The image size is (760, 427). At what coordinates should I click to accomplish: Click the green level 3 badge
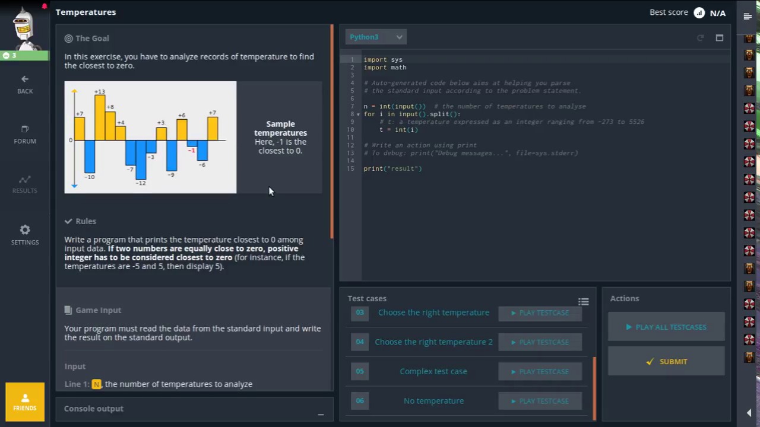click(24, 55)
